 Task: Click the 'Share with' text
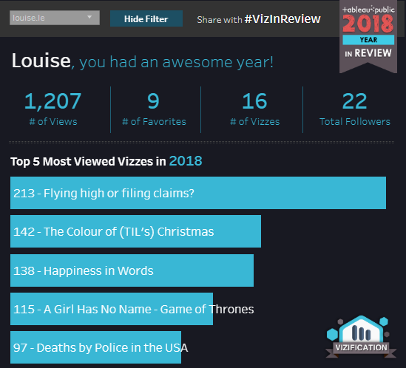tap(220, 20)
